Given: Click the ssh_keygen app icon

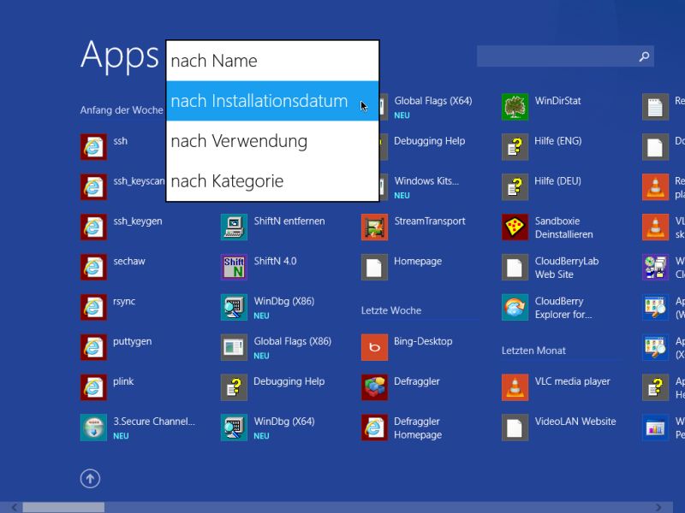Looking at the screenshot, I should (93, 227).
